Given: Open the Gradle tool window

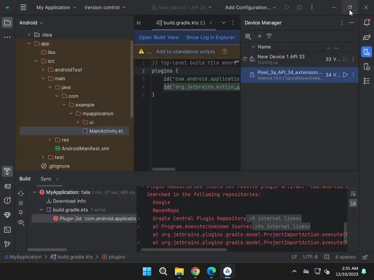Looking at the screenshot, I should [x=367, y=37].
